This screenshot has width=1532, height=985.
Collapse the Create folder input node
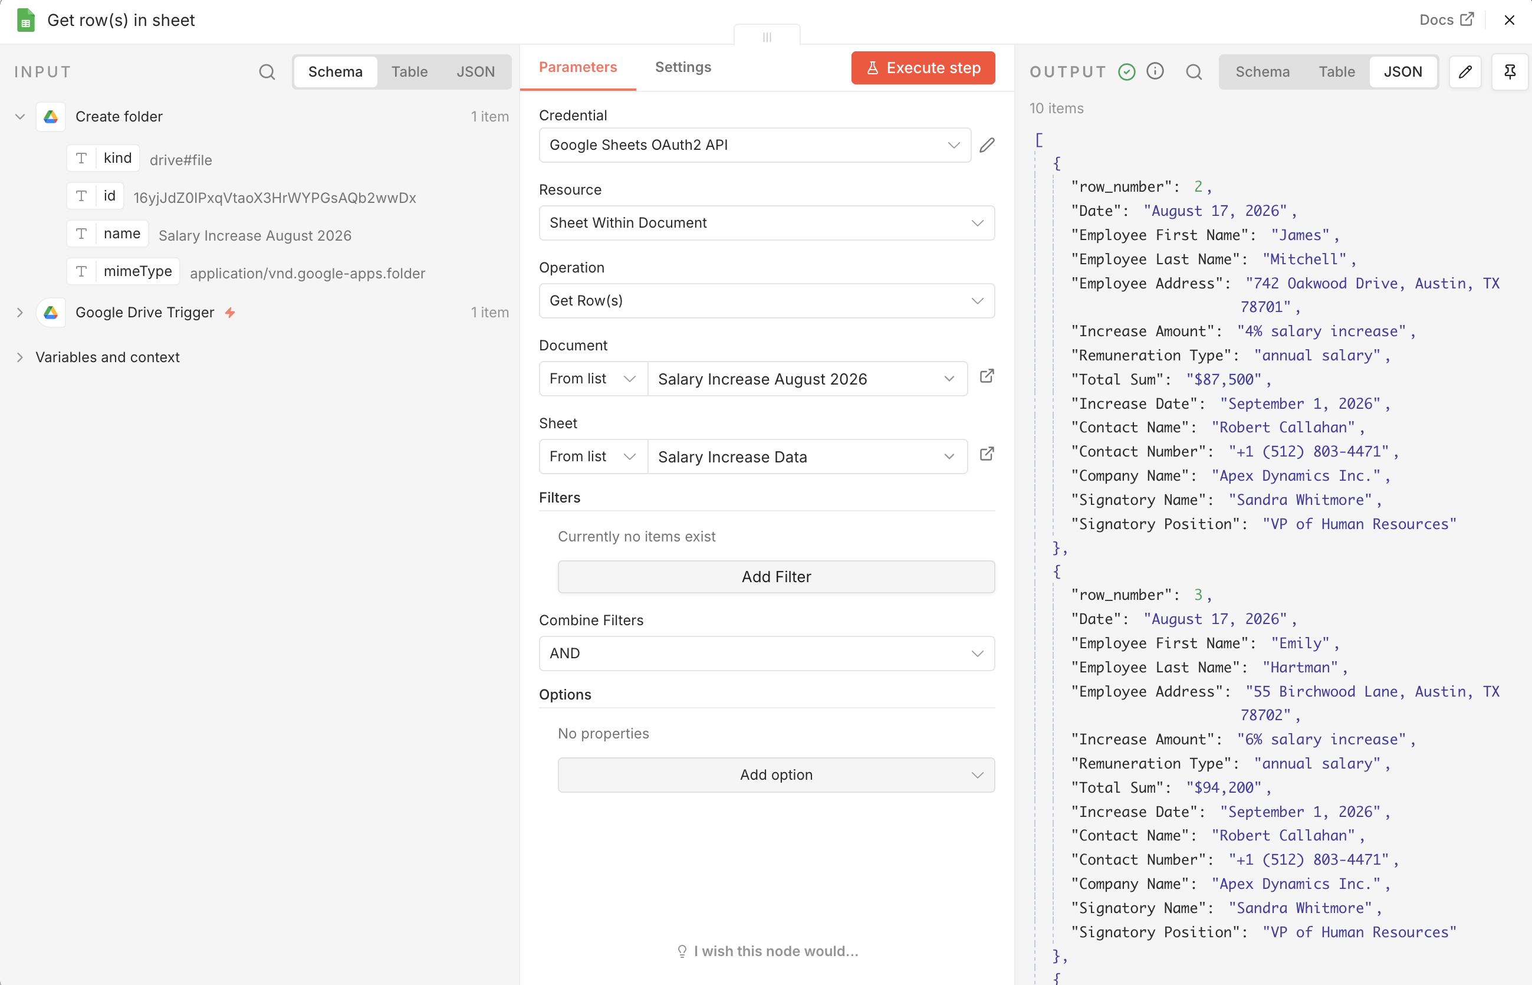coord(20,116)
